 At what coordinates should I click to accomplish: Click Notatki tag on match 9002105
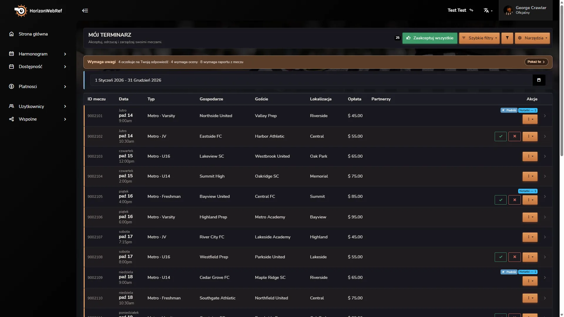click(528, 191)
